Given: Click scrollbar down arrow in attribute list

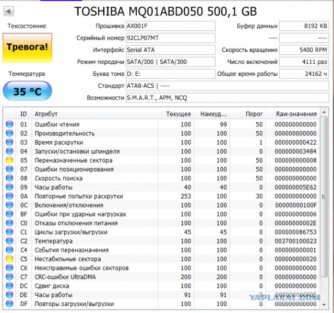Looking at the screenshot, I should [x=324, y=305].
